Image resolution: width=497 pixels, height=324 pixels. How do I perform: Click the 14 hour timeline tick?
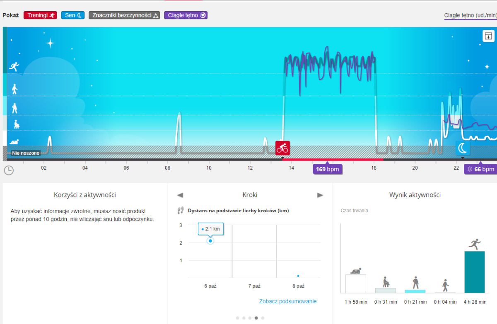[291, 168]
